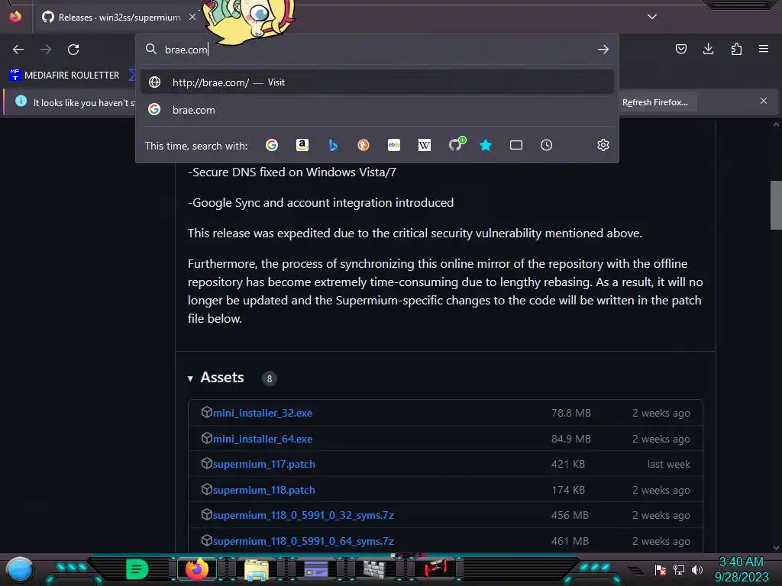The height and width of the screenshot is (586, 782).
Task: Open the list all tabs dropdown
Action: click(x=652, y=17)
